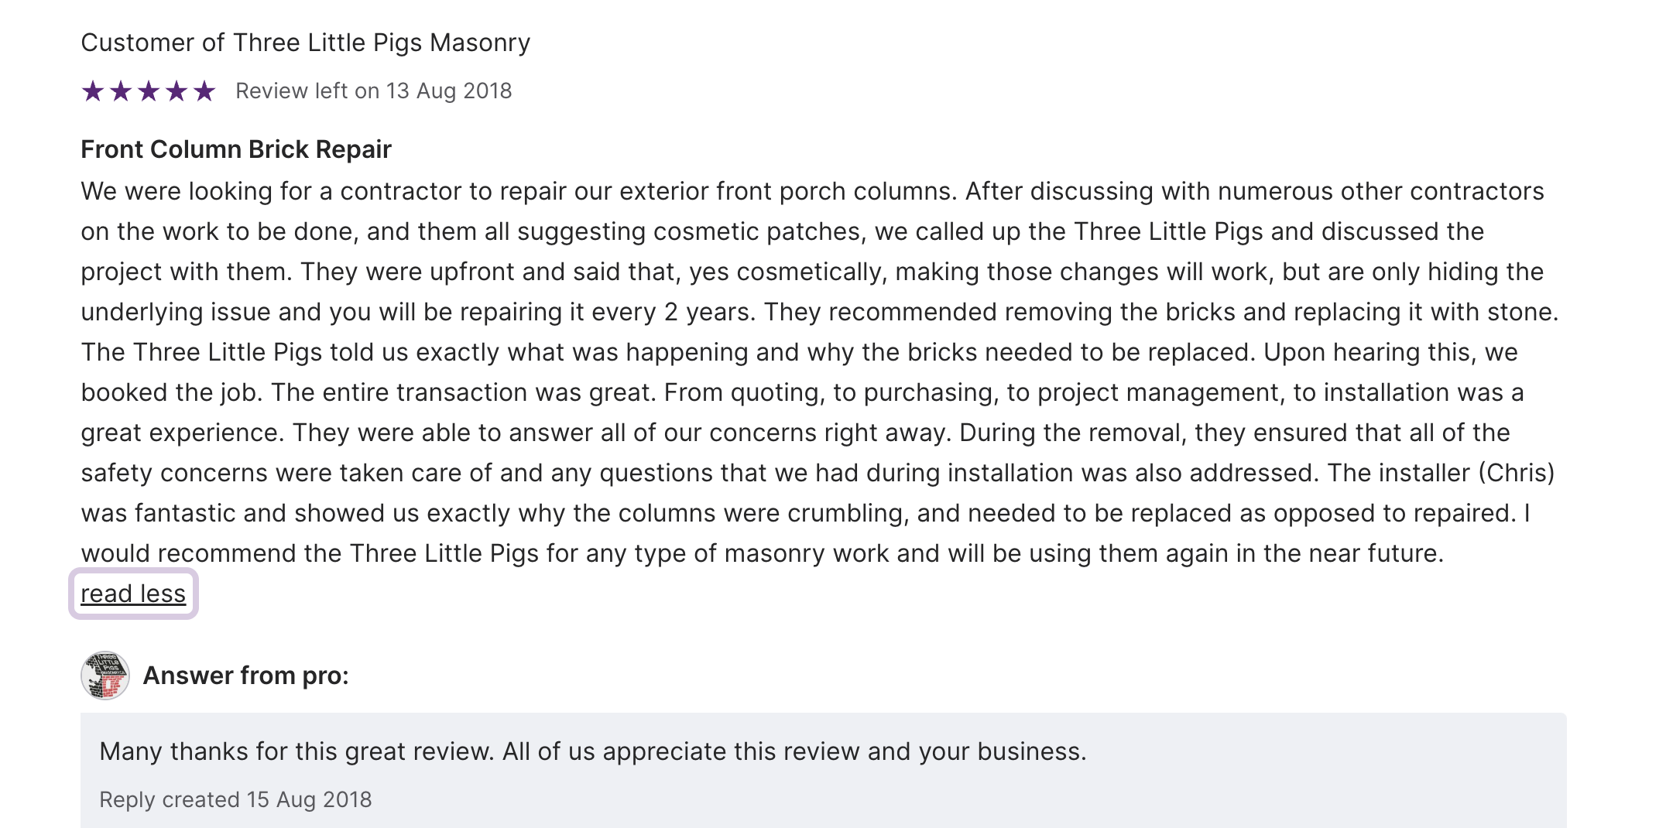1666x828 pixels.
Task: Collapse the review with read less
Action: pos(133,594)
